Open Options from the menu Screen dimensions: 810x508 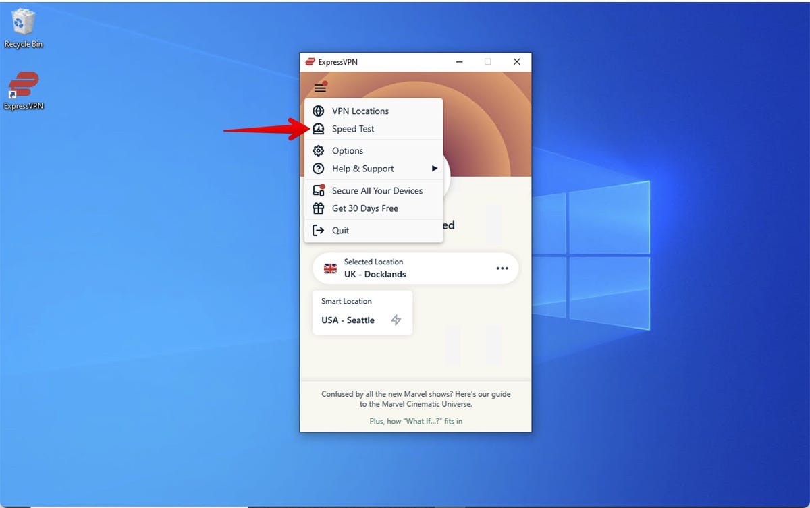coord(374,151)
